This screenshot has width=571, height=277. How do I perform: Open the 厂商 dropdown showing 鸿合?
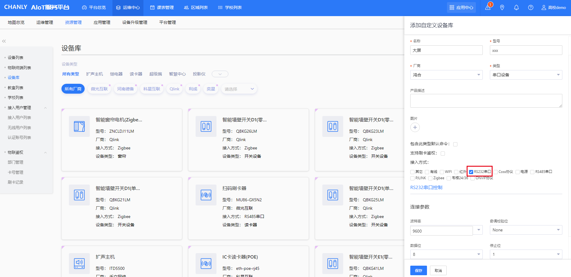[x=446, y=75]
